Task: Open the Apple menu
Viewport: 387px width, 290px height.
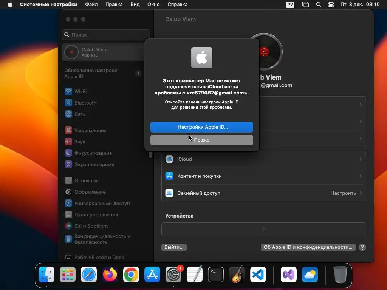Action: point(10,5)
